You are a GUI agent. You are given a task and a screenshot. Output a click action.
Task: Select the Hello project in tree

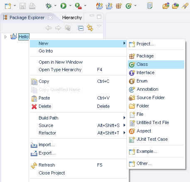[x=24, y=37]
